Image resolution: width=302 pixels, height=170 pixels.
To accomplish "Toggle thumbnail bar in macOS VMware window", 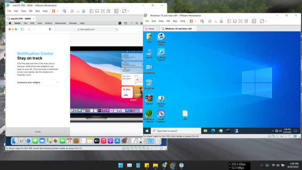I will tap(97, 11).
